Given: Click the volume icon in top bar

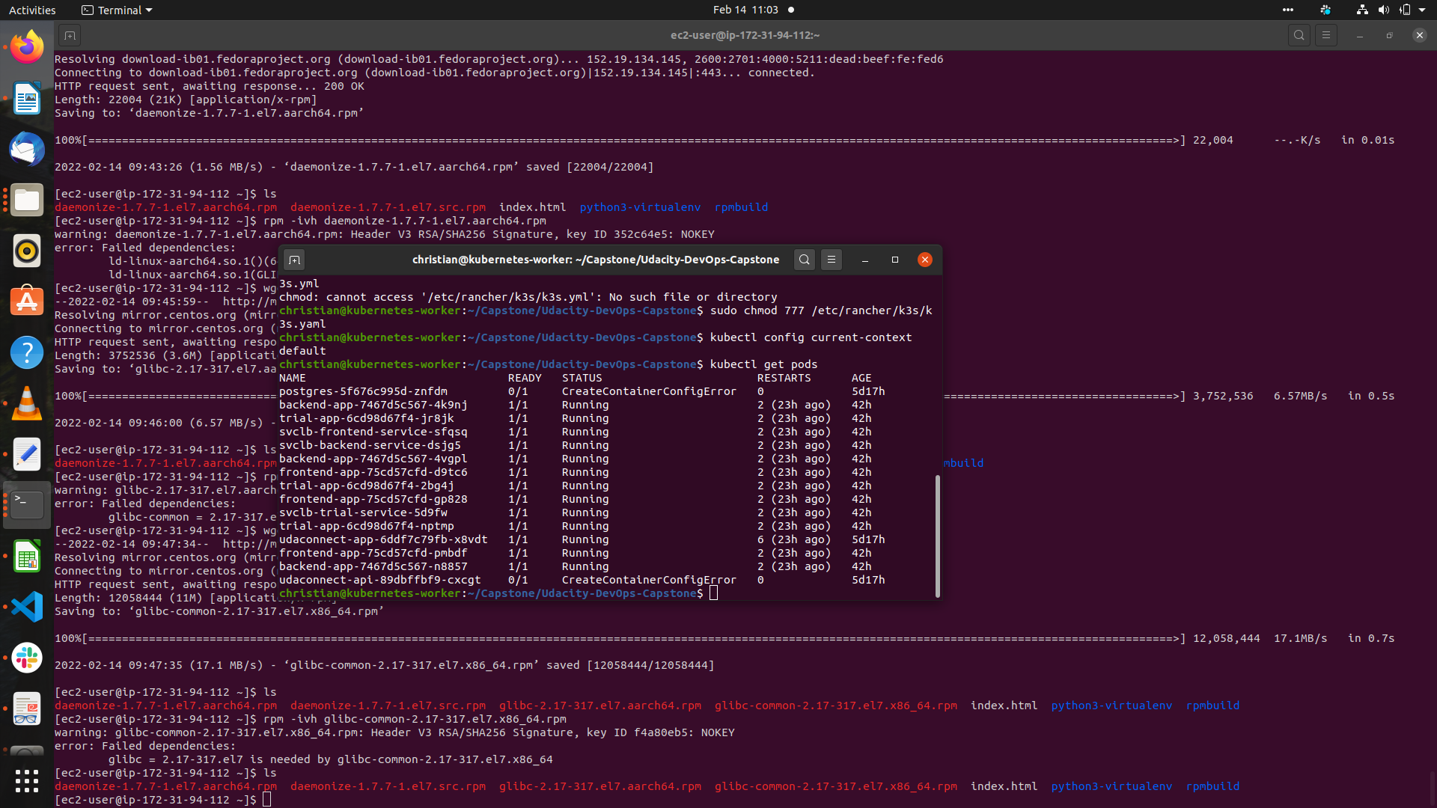Looking at the screenshot, I should [x=1383, y=10].
